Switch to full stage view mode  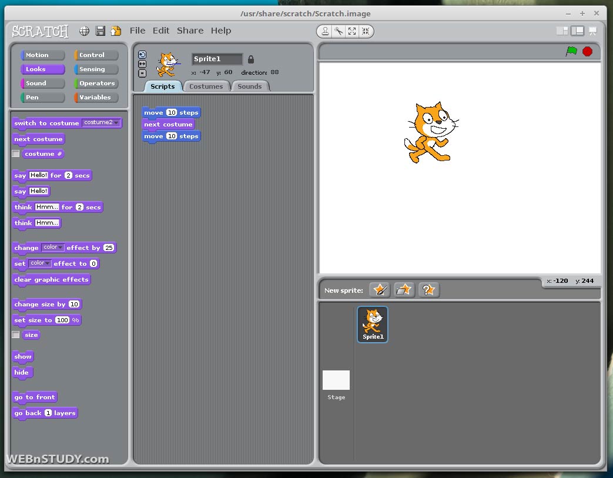point(577,31)
